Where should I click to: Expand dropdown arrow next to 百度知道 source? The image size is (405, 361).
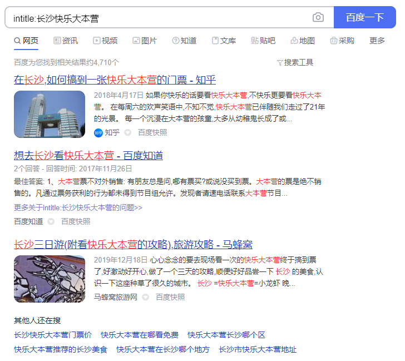51,221
